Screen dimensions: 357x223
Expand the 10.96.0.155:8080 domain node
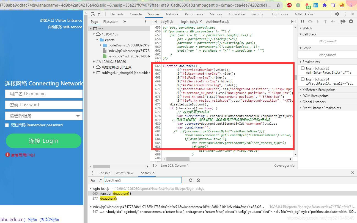[x=94, y=62]
